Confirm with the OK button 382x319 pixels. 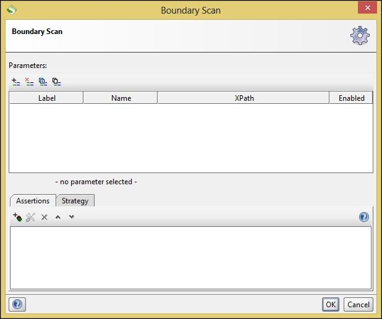[x=331, y=304]
